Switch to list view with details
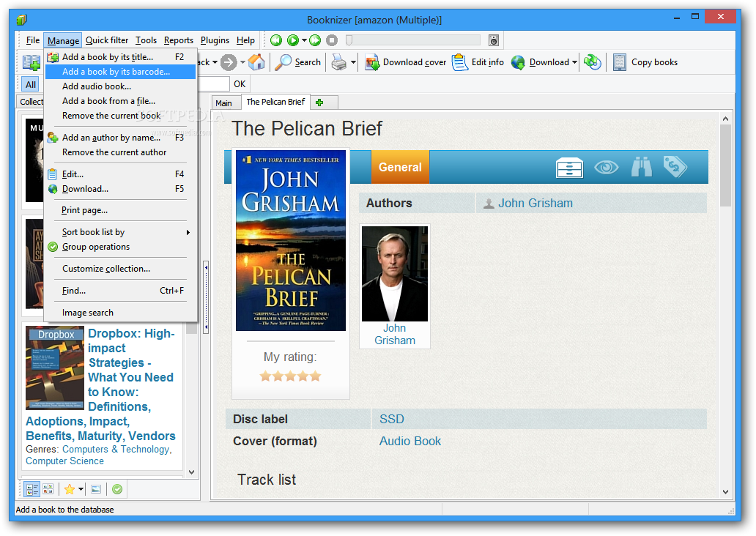The width and height of the screenshot is (756, 536). (32, 489)
